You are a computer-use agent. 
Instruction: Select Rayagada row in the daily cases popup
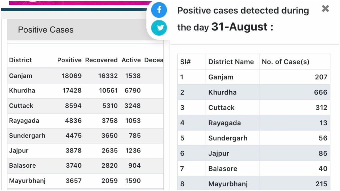(224, 123)
